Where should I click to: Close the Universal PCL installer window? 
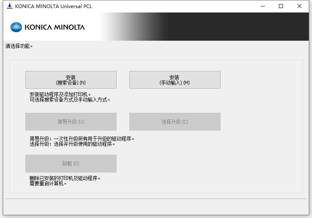(x=299, y=6)
